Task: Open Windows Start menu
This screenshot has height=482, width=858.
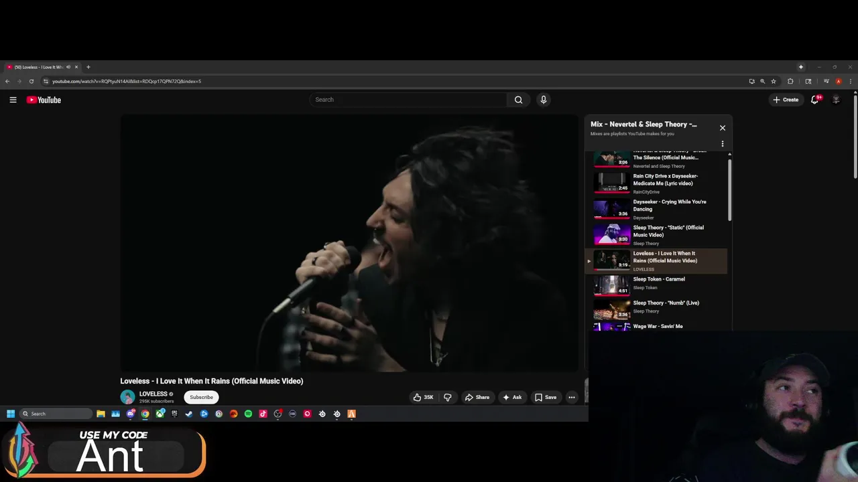Action: 11,414
